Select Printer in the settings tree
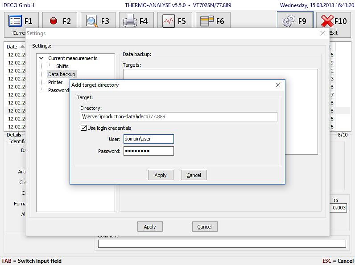 tap(55, 82)
